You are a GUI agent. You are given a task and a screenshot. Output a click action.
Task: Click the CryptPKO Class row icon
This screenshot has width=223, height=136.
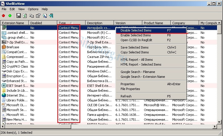click(4, 66)
